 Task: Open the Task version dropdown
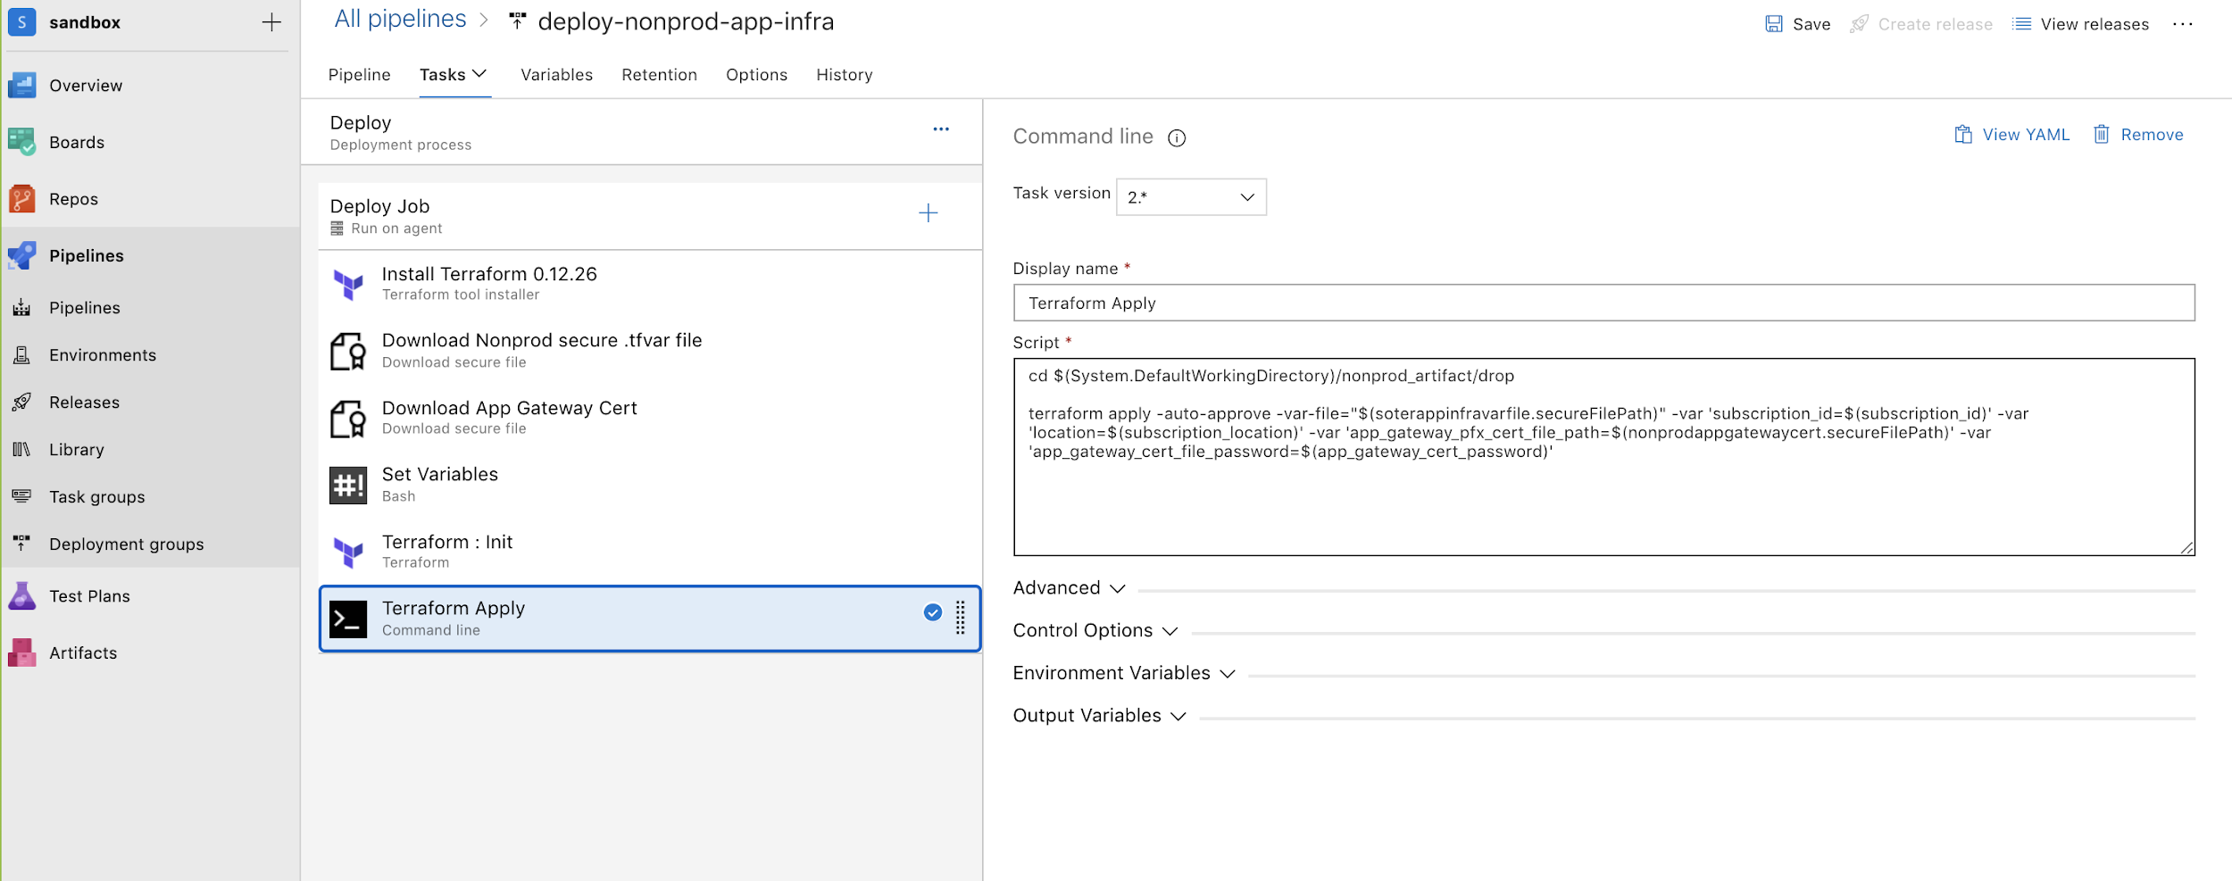tap(1191, 197)
